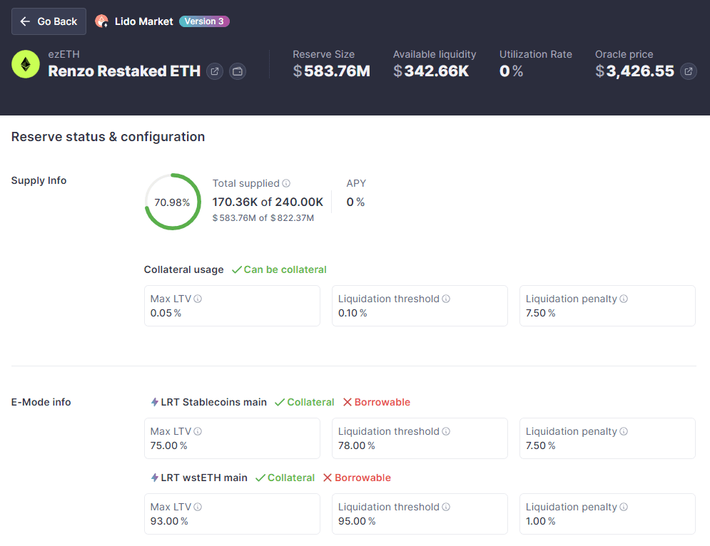The height and width of the screenshot is (546, 710).
Task: Click Liquidation penalty info icon in LRT Stablecoins main
Action: click(624, 431)
